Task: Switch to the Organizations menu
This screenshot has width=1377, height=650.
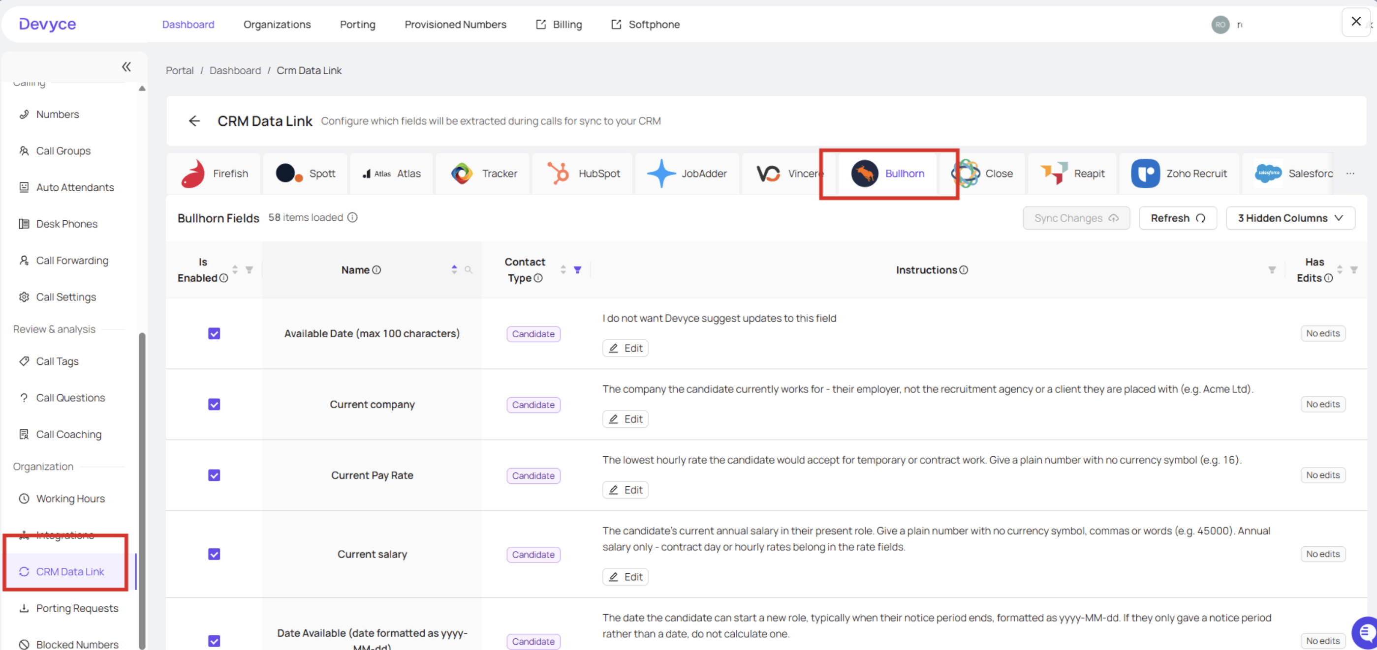Action: 277,25
